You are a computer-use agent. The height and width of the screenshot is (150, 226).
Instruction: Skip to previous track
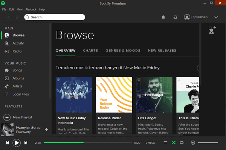(8, 143)
